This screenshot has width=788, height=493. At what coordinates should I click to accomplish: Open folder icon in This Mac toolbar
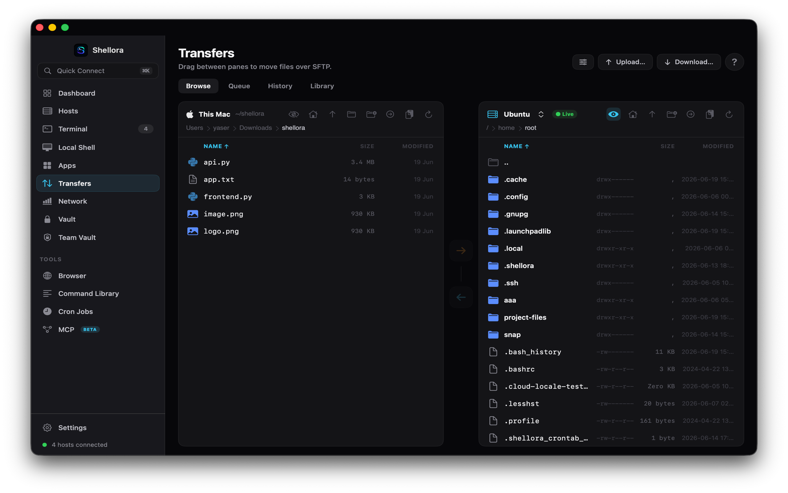(x=351, y=114)
